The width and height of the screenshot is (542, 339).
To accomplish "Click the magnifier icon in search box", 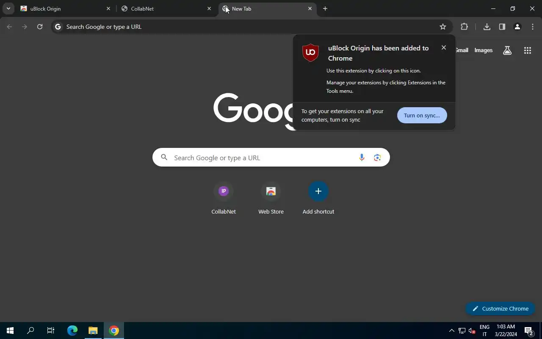I will (x=164, y=158).
